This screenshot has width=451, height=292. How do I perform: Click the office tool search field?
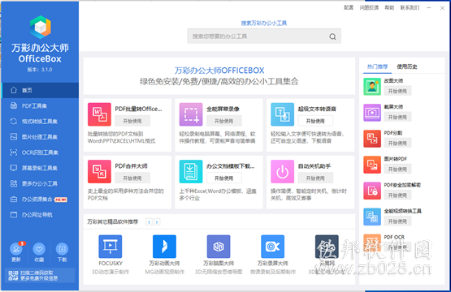[x=264, y=36]
